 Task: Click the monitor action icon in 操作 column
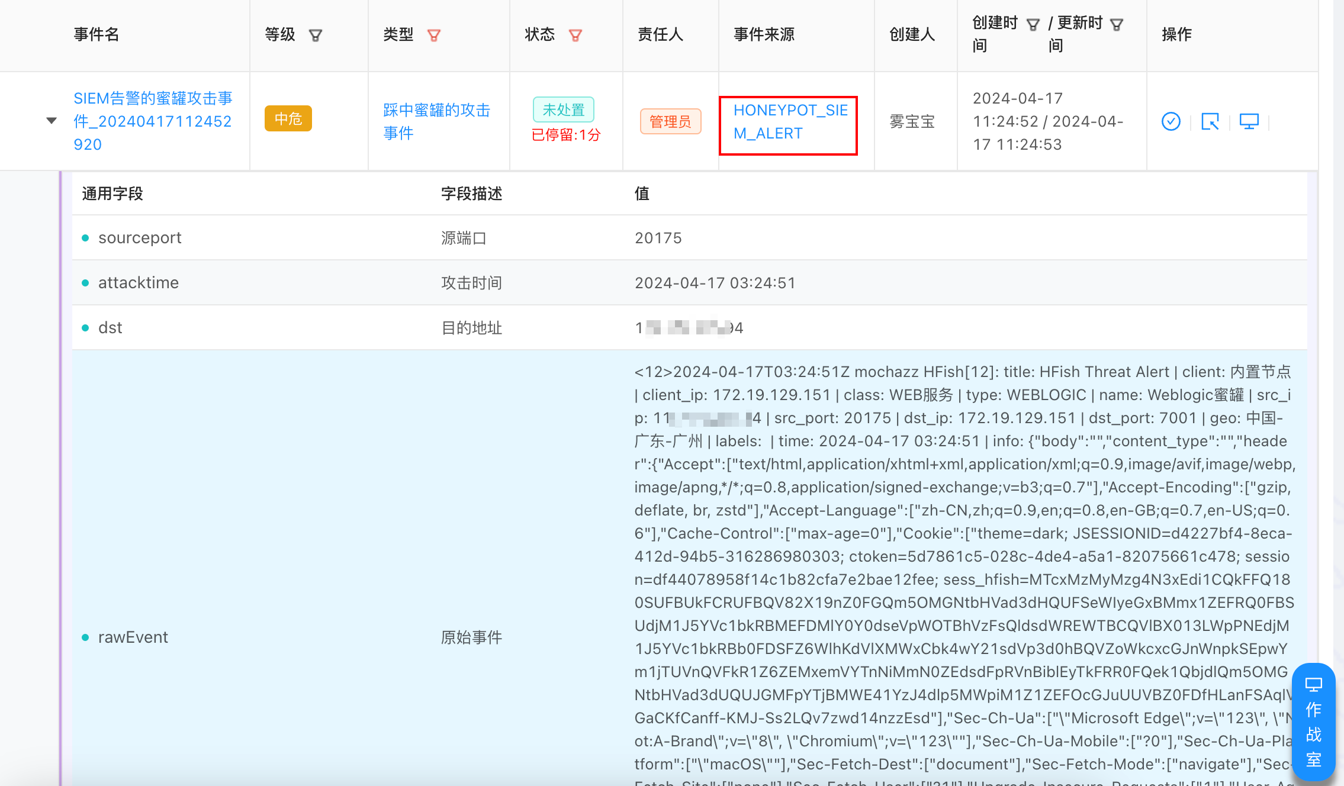click(x=1249, y=121)
